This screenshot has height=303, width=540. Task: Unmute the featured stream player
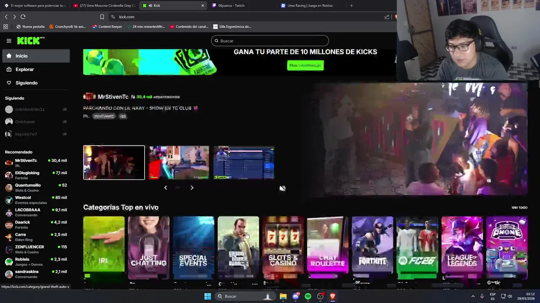click(x=282, y=188)
